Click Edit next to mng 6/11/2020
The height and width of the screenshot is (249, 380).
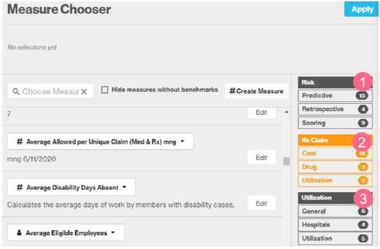pos(261,158)
